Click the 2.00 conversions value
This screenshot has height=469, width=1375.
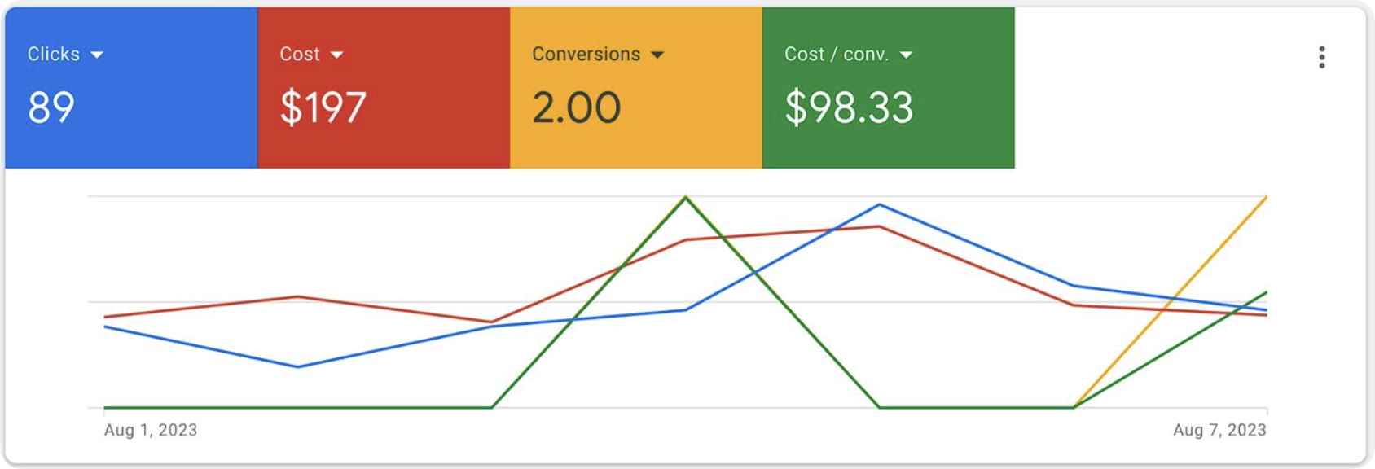point(576,107)
